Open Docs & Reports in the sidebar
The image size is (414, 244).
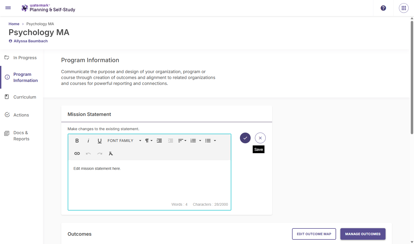pyautogui.click(x=21, y=136)
